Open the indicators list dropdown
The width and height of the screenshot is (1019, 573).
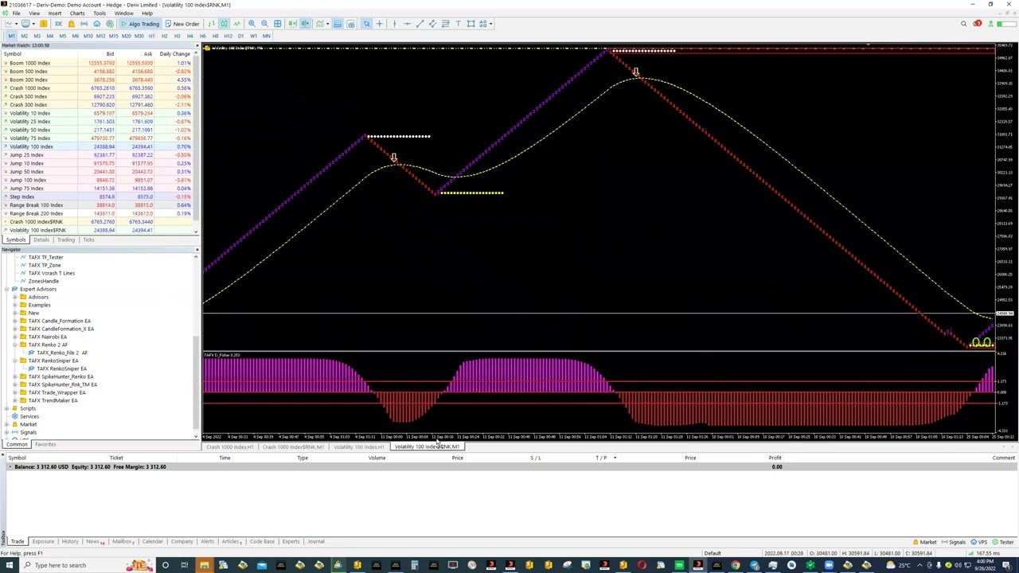[x=322, y=24]
